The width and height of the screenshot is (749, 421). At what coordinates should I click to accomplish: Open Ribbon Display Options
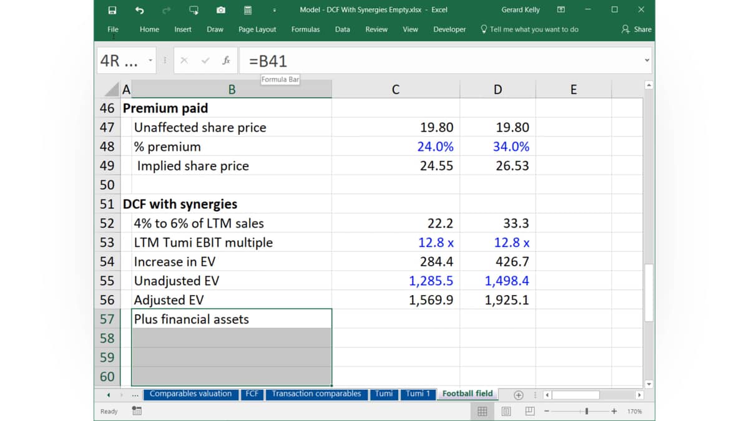click(x=561, y=10)
